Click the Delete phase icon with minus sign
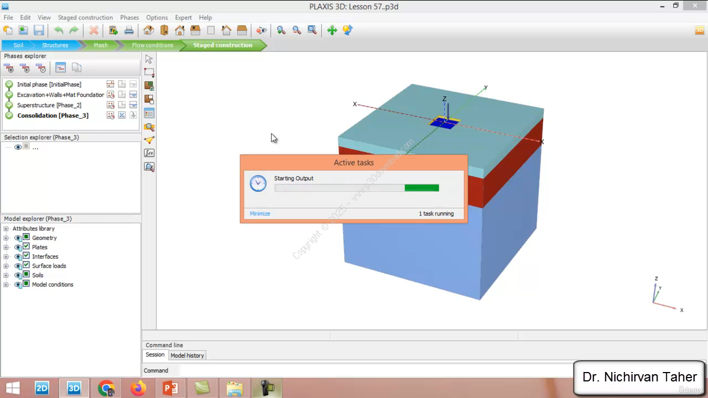Screen dimensions: 708x398 (41, 68)
